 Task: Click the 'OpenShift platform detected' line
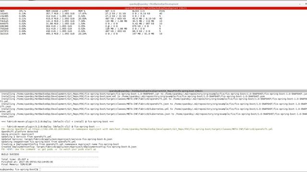pyautogui.click(x=20, y=132)
